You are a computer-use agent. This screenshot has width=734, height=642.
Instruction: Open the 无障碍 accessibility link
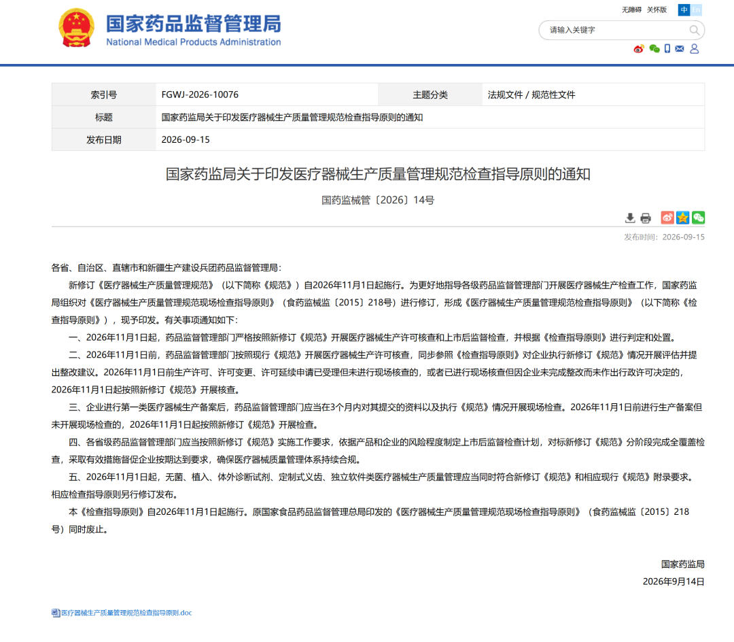pos(631,10)
